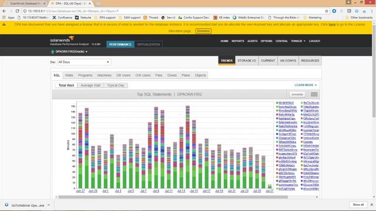
Task: Switch to the Files tab
Action: click(x=159, y=75)
